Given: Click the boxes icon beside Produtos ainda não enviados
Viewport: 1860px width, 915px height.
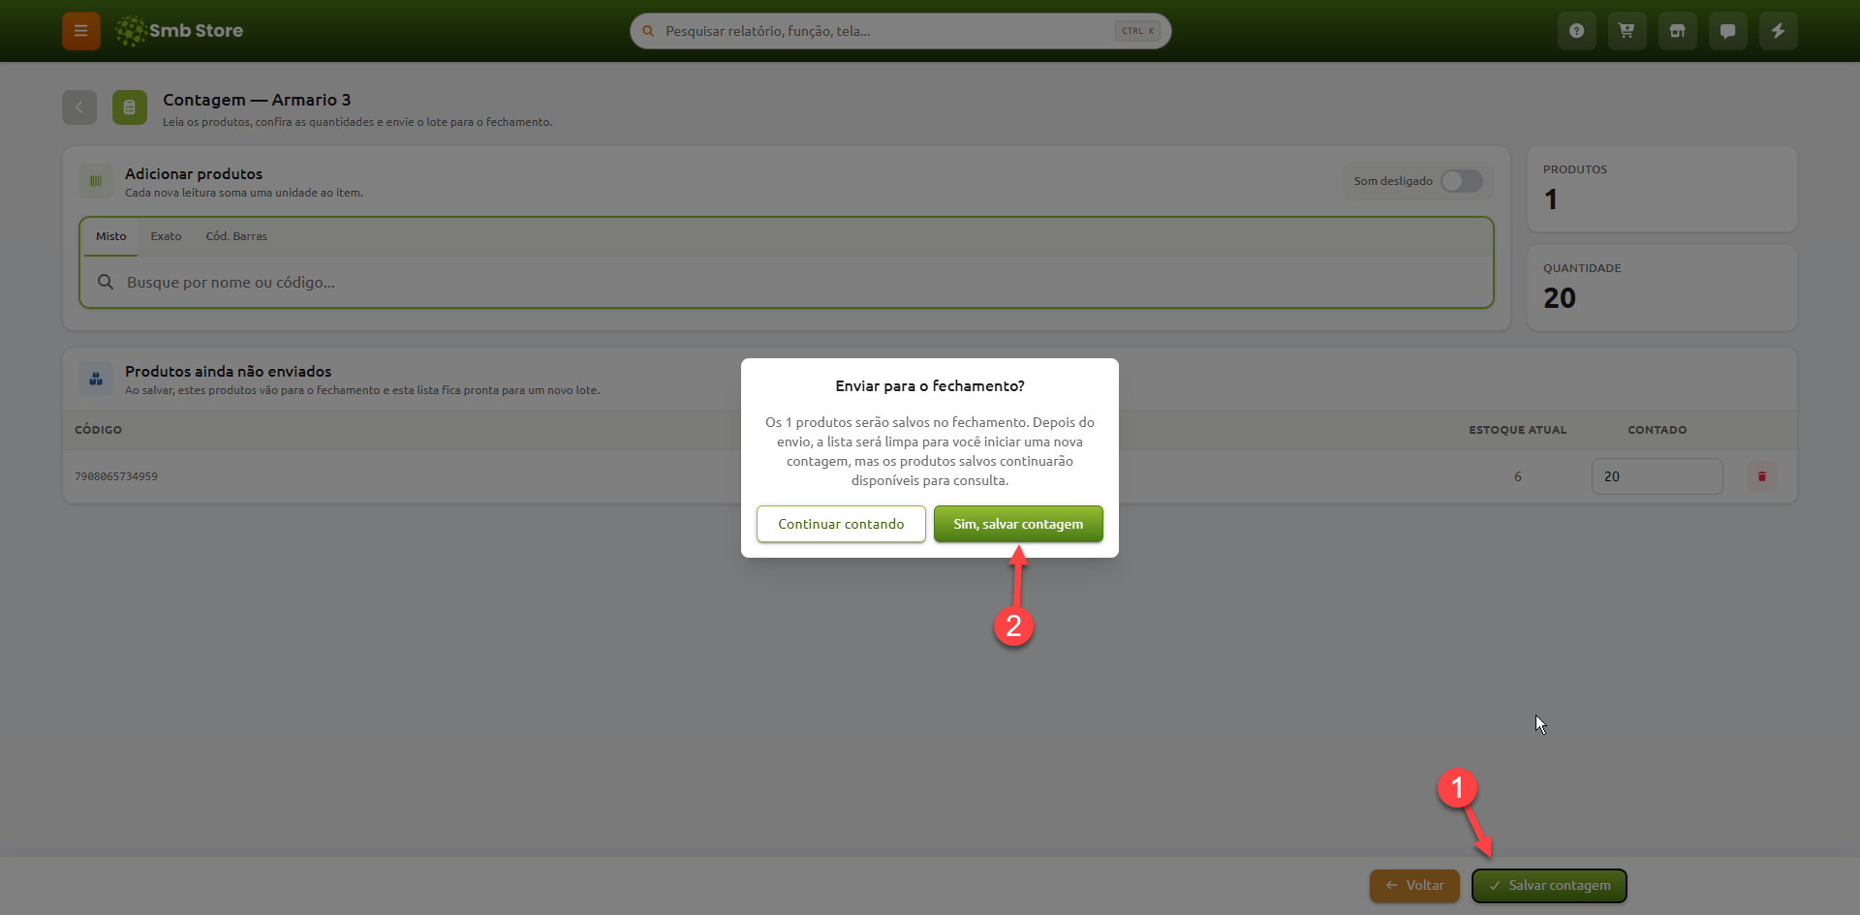Looking at the screenshot, I should [x=96, y=379].
